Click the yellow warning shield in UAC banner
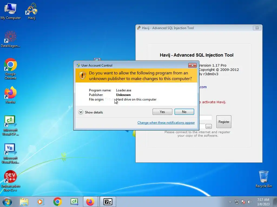 click(x=82, y=75)
